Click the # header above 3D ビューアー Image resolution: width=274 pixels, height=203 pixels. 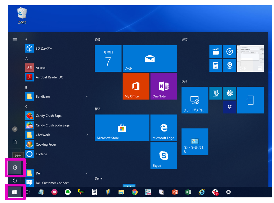(26, 39)
